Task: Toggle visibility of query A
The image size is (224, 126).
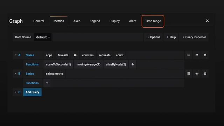Action: (x=197, y=55)
